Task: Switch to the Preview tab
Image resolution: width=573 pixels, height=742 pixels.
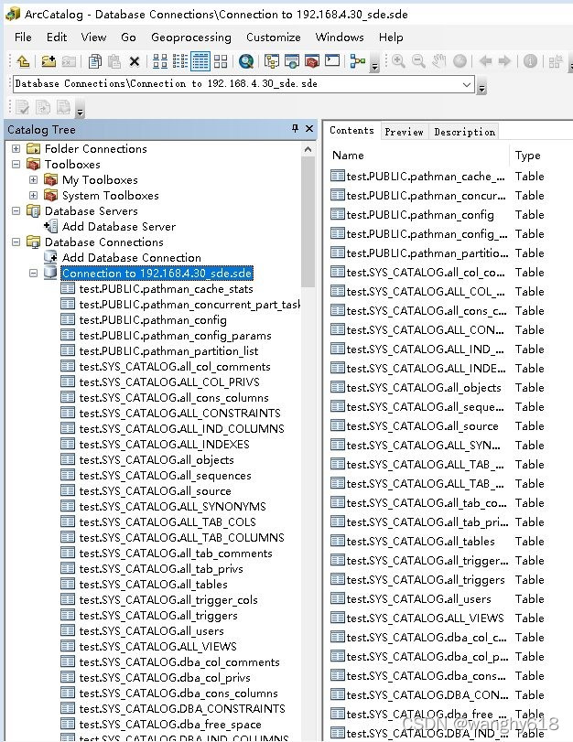Action: [404, 132]
